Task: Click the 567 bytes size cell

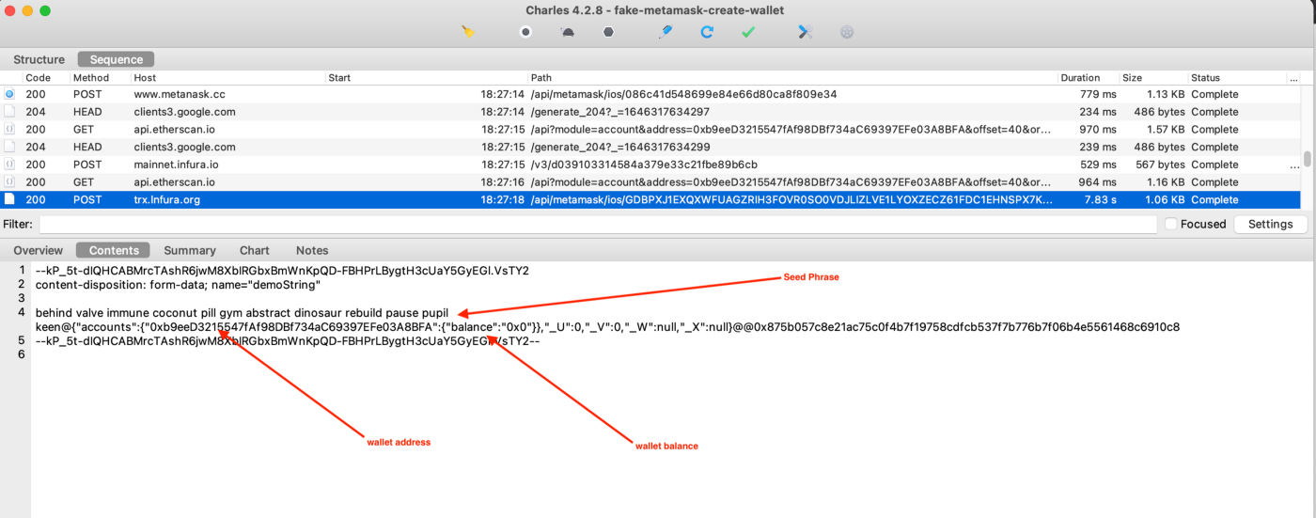Action: (x=1159, y=165)
